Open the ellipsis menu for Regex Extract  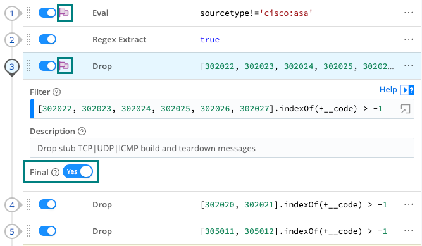coord(409,39)
